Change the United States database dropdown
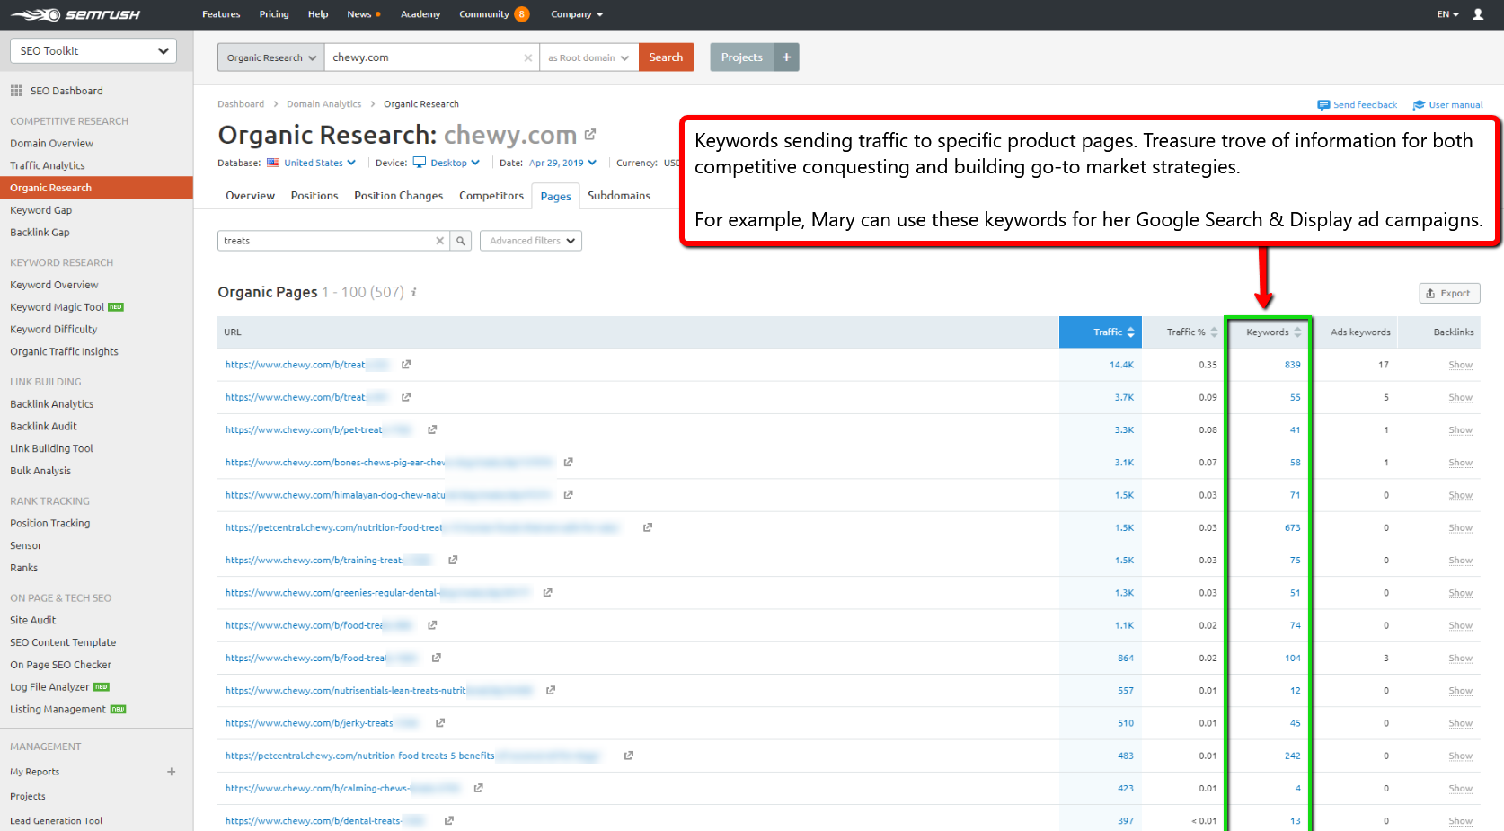Viewport: 1504px width, 831px height. click(312, 163)
